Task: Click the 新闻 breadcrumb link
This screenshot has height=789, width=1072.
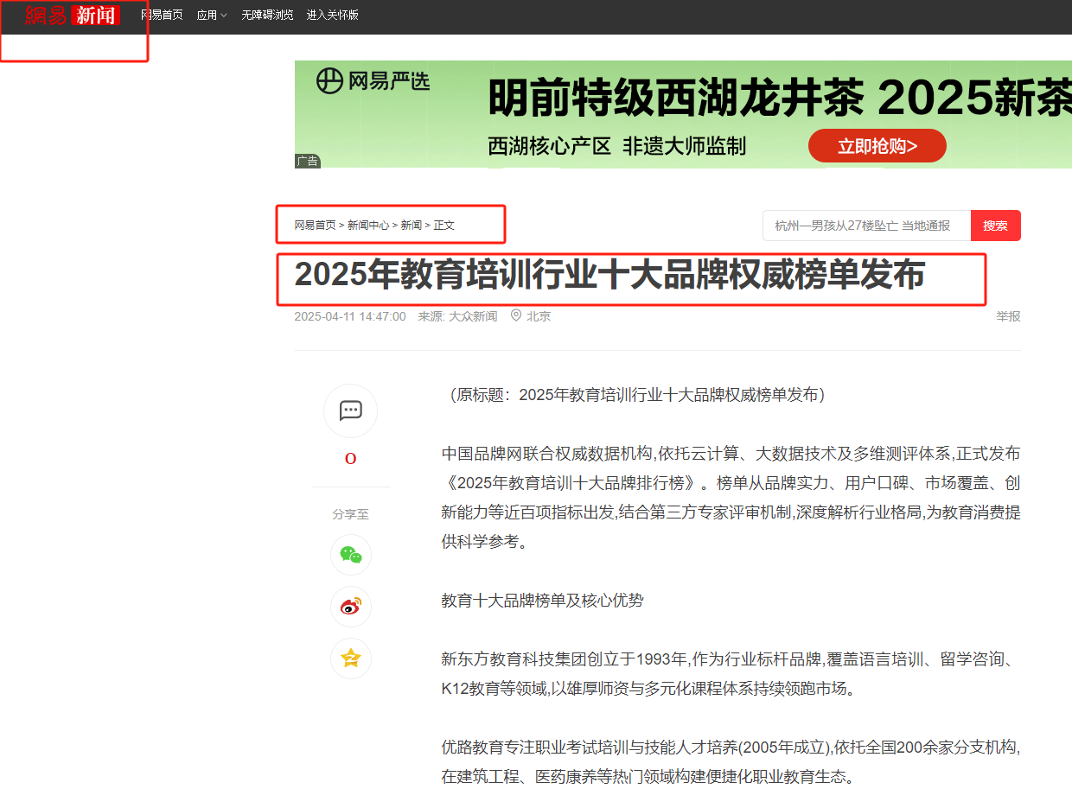Action: (x=411, y=226)
